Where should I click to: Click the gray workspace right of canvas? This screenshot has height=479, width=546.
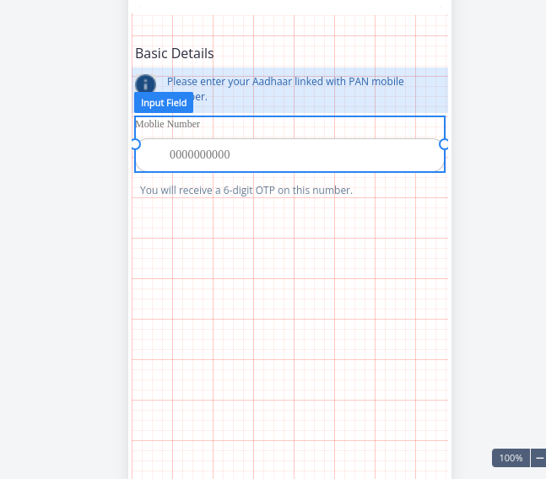click(x=498, y=253)
